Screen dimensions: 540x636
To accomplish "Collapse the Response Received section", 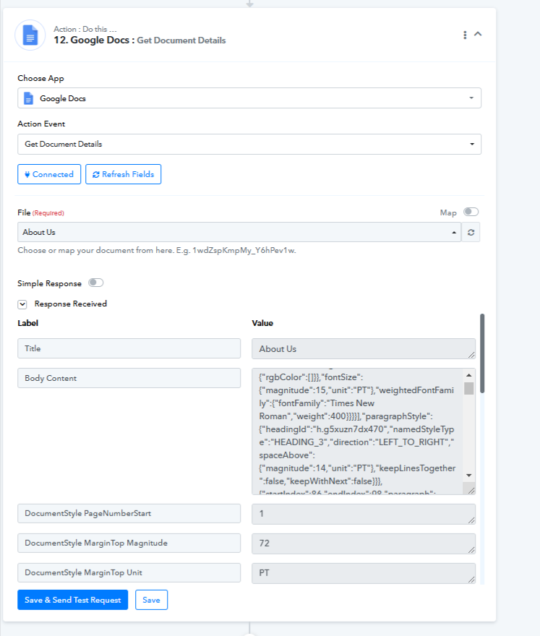I will tap(22, 304).
